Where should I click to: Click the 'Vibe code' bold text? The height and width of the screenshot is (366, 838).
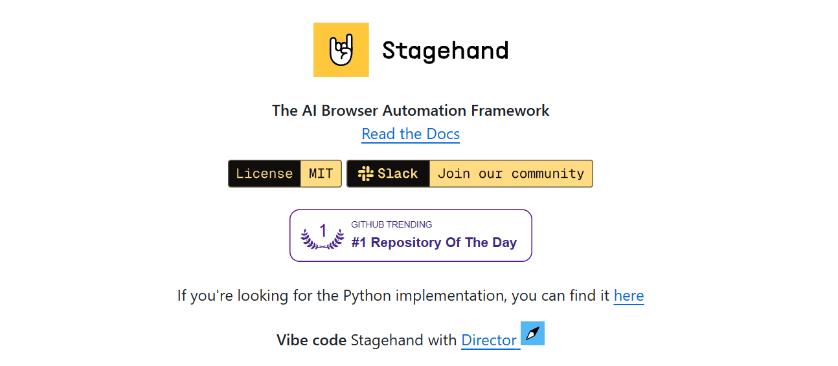click(x=311, y=340)
